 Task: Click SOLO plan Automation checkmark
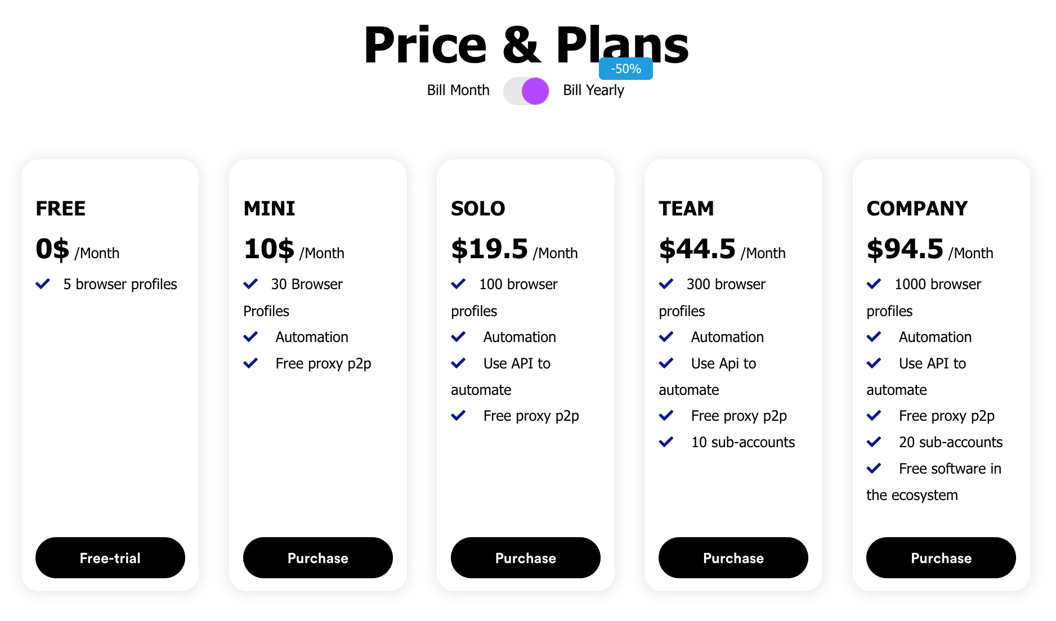coord(458,337)
